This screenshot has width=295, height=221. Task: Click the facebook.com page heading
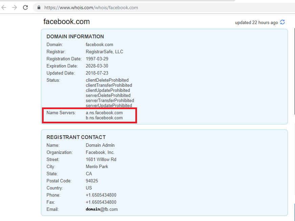click(x=67, y=21)
